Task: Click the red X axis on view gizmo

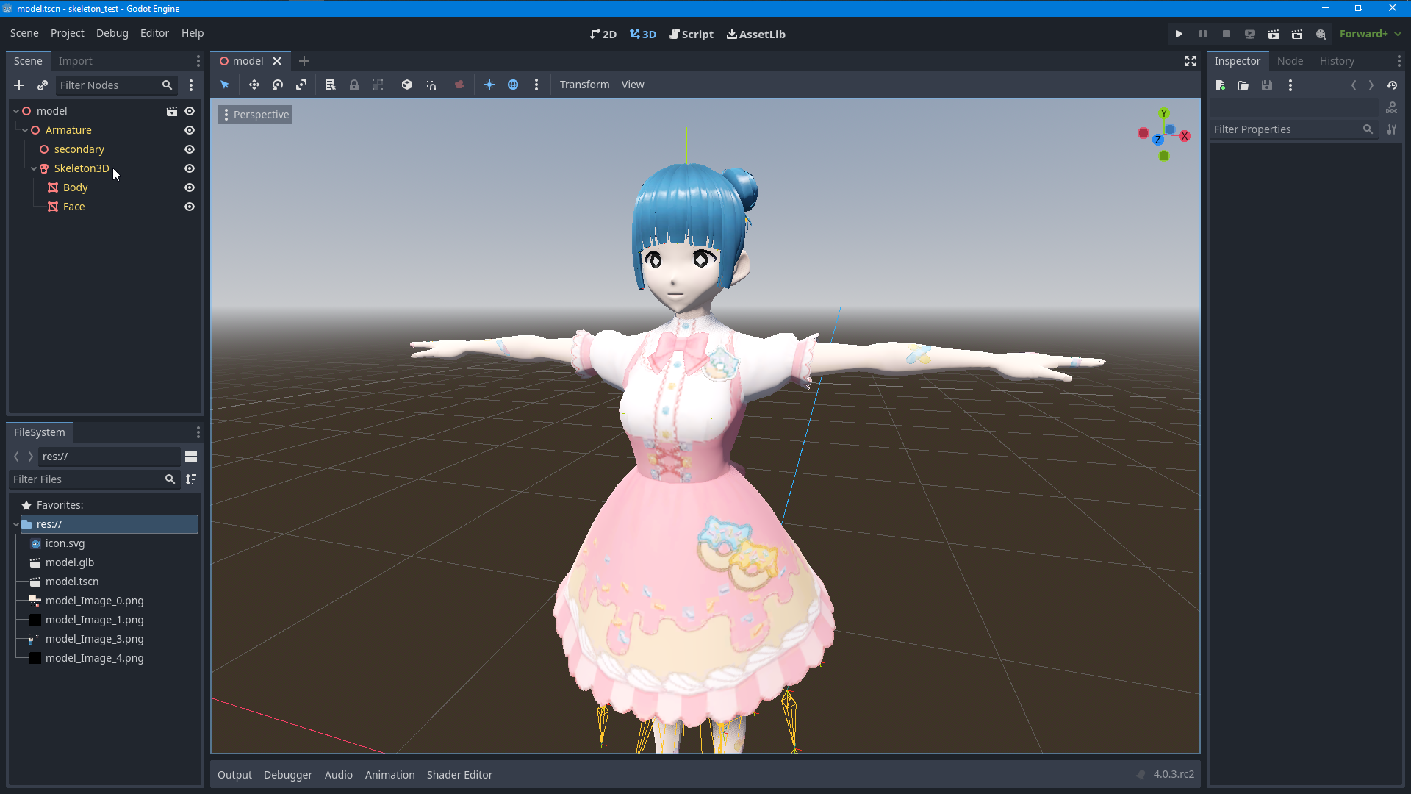Action: [x=1185, y=135]
